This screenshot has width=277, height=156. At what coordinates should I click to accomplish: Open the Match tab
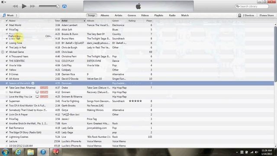coord(185,16)
